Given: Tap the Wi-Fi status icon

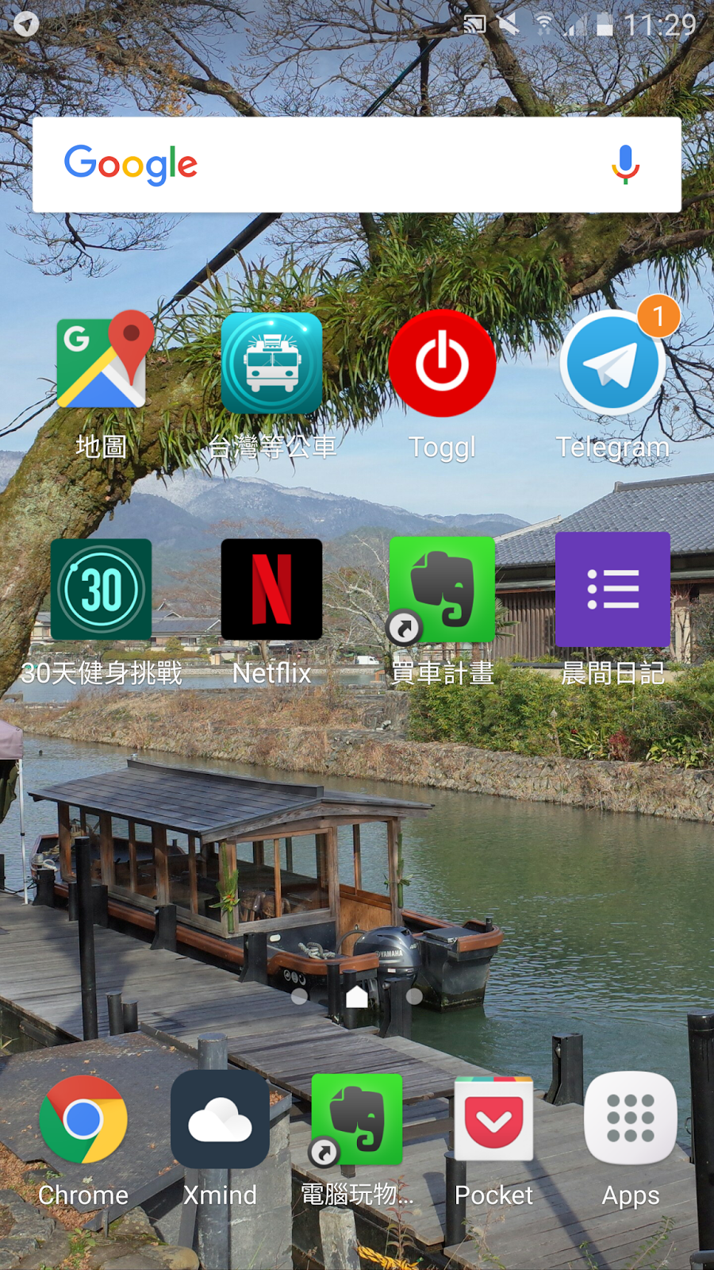Looking at the screenshot, I should tap(545, 25).
